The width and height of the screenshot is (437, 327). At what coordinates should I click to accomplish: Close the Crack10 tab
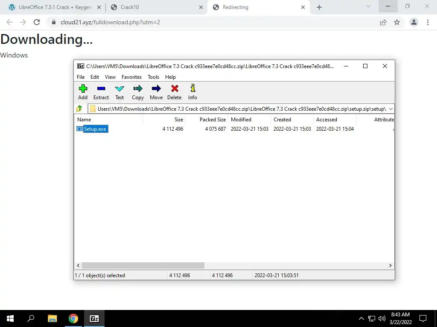point(201,7)
